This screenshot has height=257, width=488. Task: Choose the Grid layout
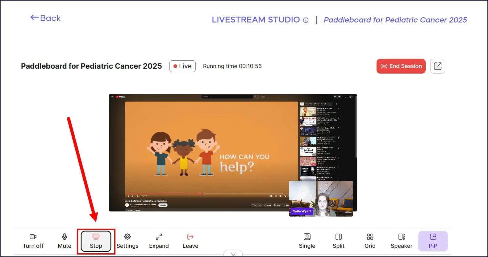370,241
